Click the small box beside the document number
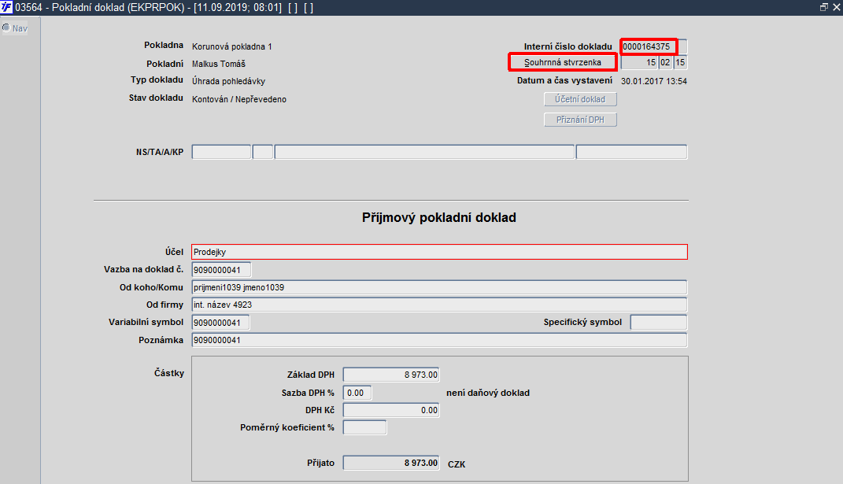 tap(682, 46)
